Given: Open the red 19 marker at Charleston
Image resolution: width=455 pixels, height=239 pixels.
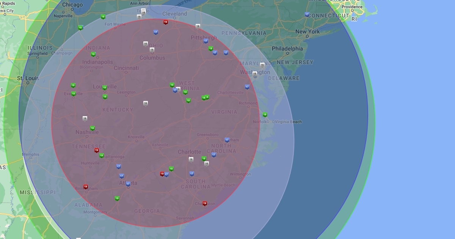Looking at the screenshot, I should [205, 203].
